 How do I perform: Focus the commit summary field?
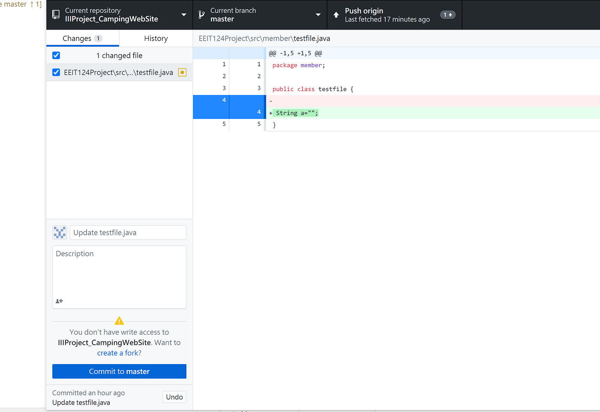click(x=128, y=232)
